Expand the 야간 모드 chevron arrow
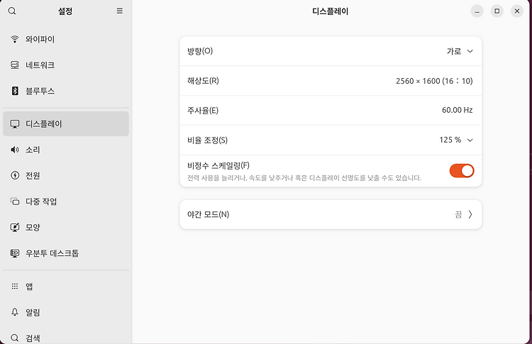This screenshot has width=532, height=344. [x=470, y=214]
